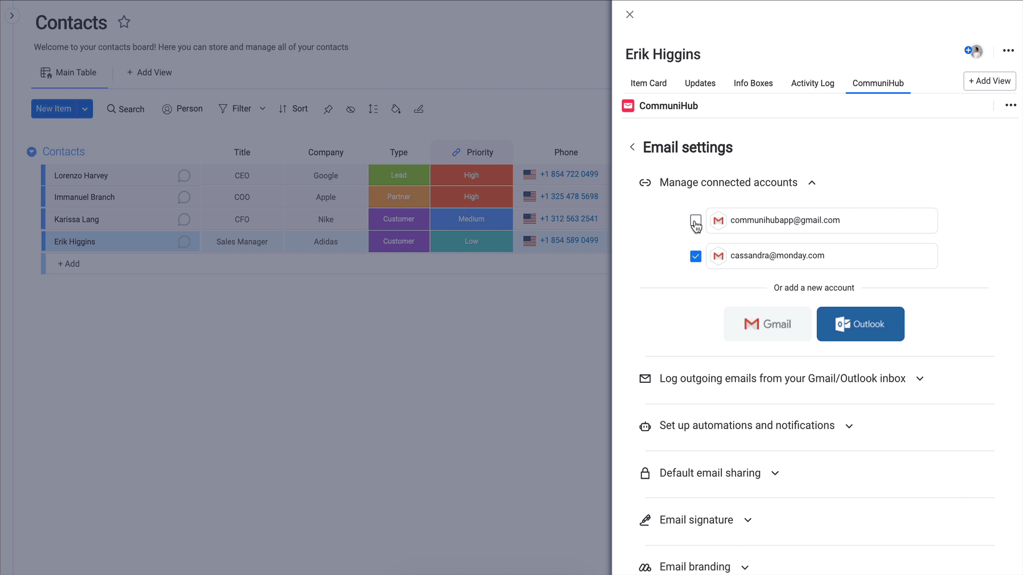The height and width of the screenshot is (575, 1023).
Task: Expand Set up automations and notifications
Action: [x=849, y=426]
